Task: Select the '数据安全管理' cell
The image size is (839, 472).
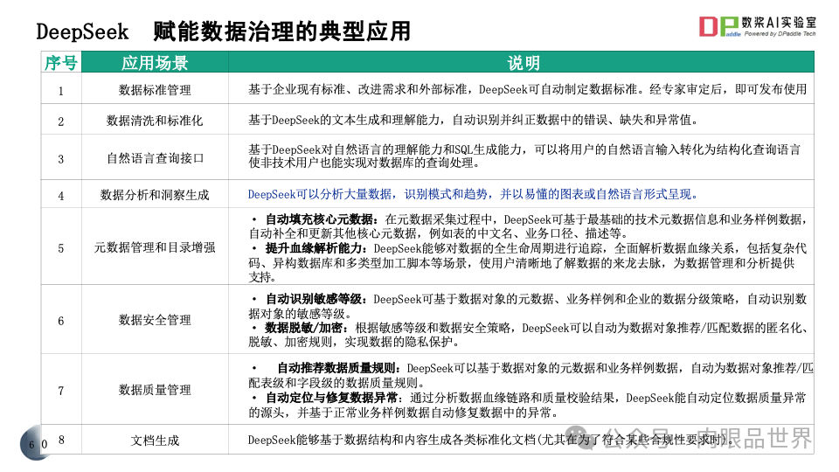Action: pyautogui.click(x=155, y=320)
